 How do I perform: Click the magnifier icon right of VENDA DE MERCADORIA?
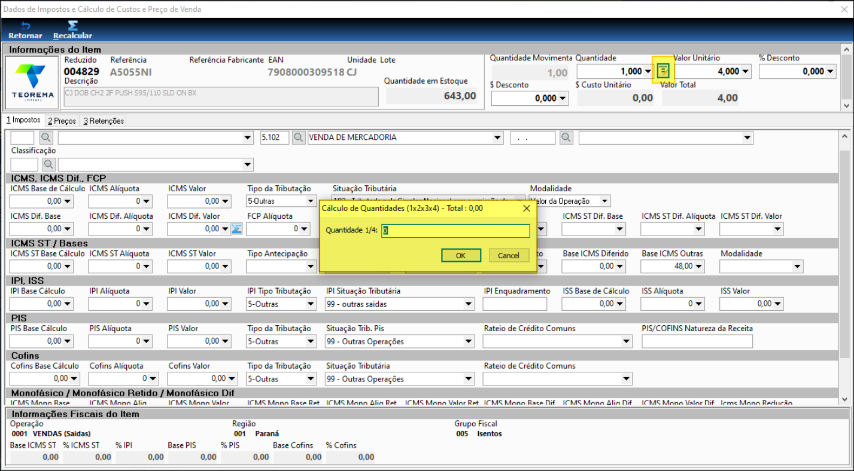click(566, 137)
